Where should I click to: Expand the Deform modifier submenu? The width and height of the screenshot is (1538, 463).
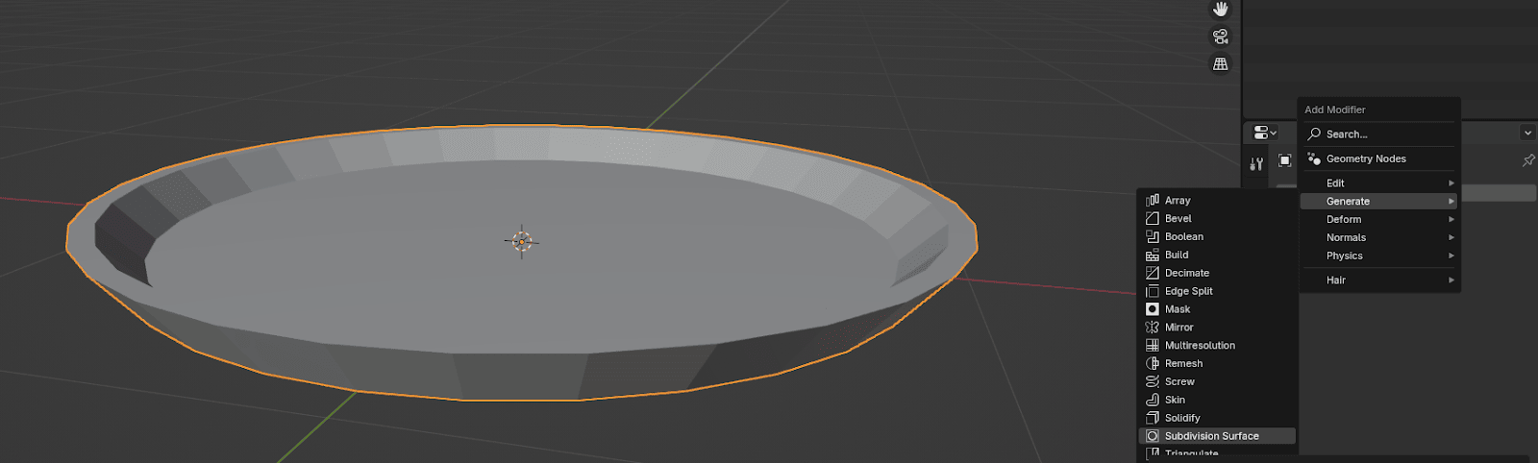(1379, 219)
